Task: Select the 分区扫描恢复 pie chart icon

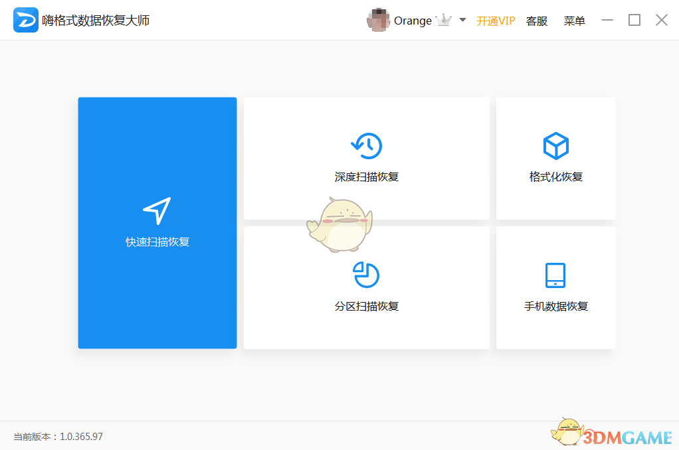Action: coord(366,275)
